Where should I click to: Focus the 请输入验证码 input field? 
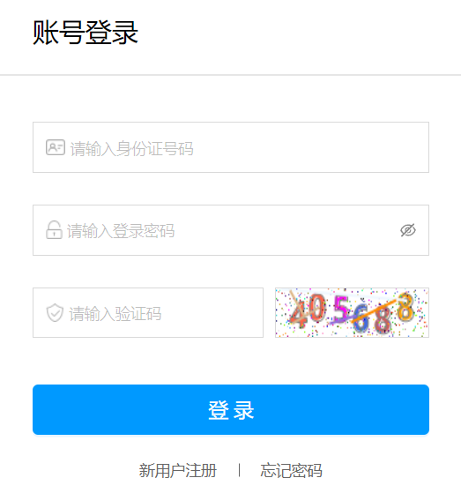click(148, 312)
